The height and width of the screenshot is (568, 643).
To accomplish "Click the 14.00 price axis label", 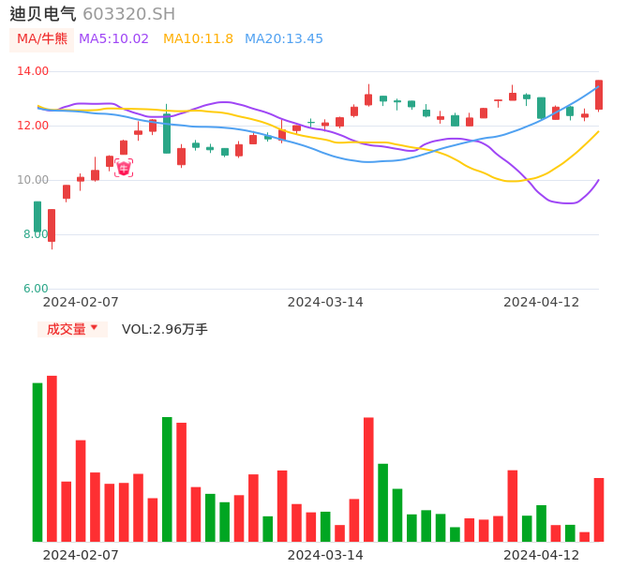I will click(x=33, y=71).
